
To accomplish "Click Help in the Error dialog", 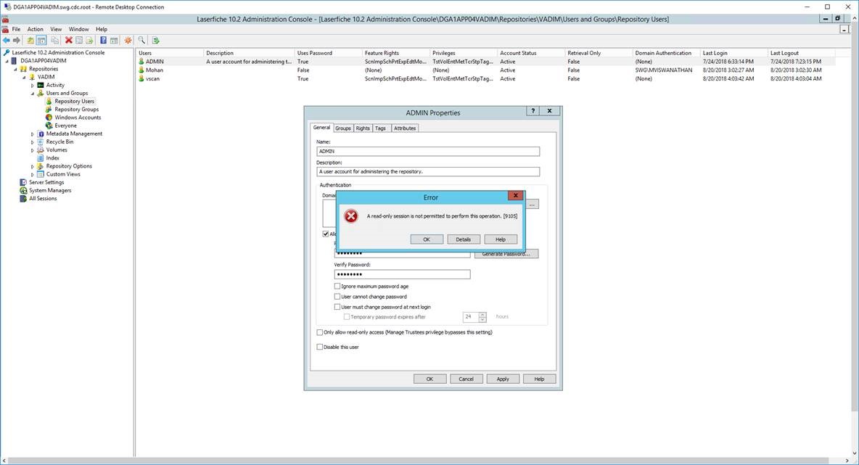I will (501, 239).
